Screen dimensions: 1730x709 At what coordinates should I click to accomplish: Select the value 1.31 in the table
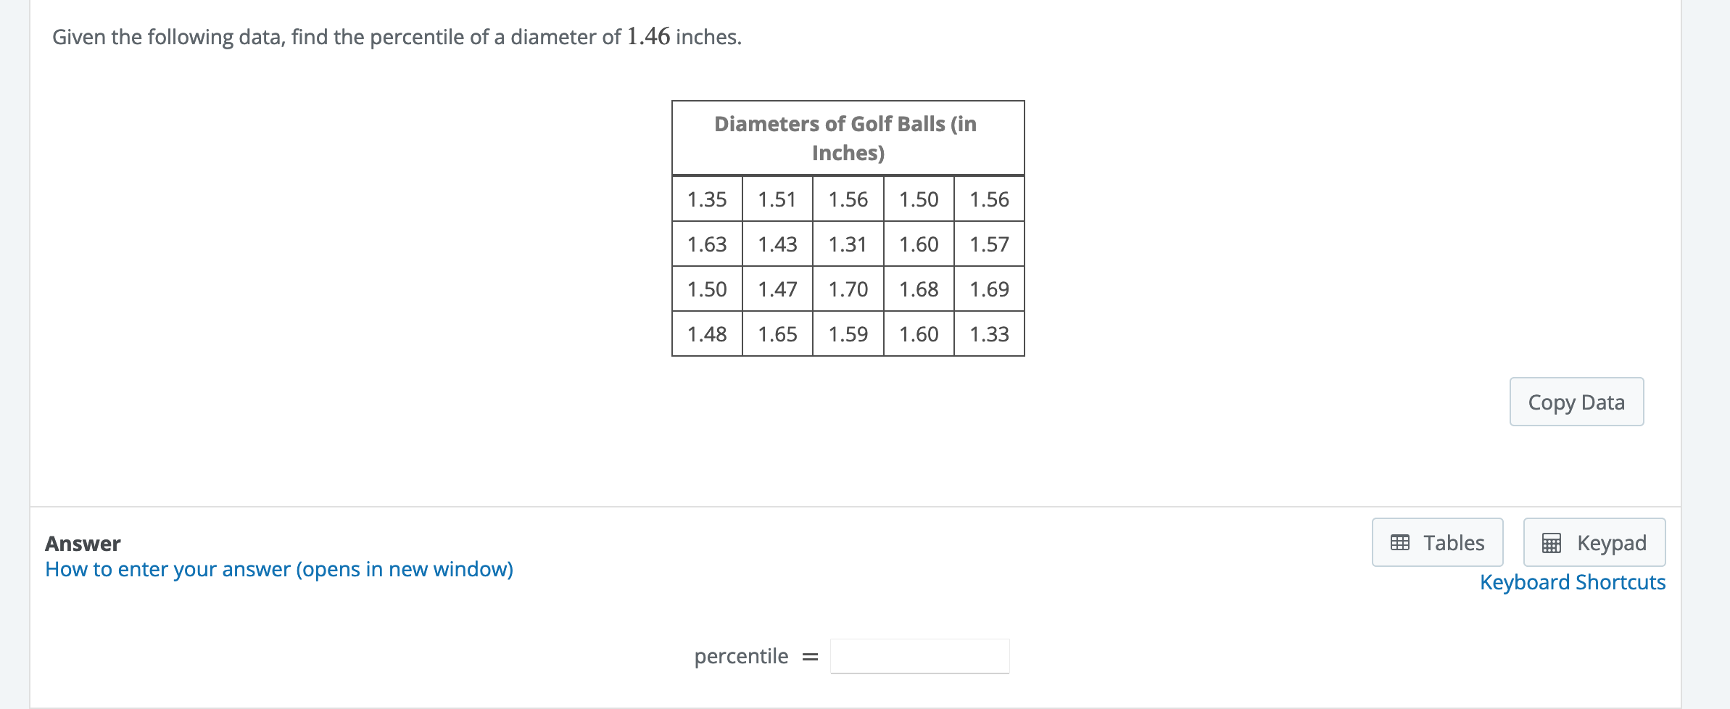[848, 244]
